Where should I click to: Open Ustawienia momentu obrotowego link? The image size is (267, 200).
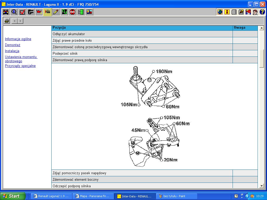click(x=21, y=59)
